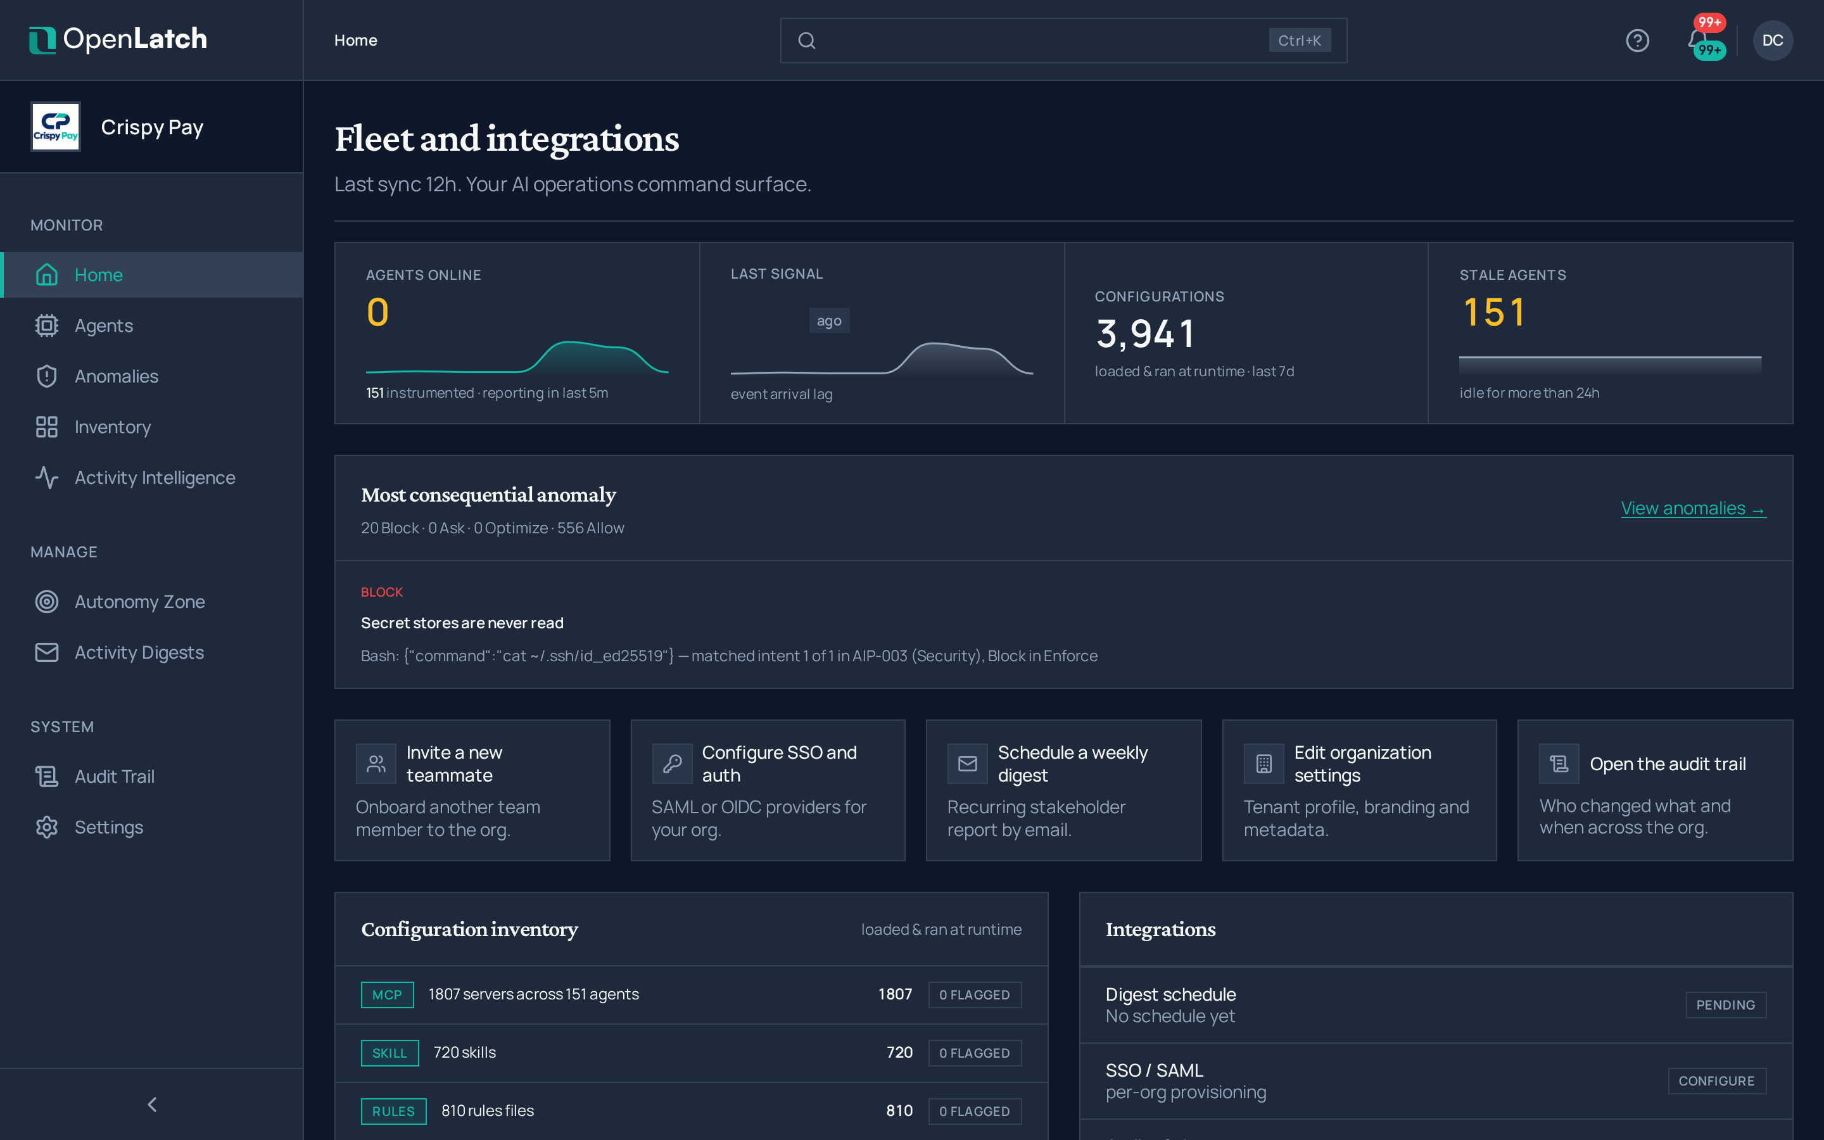This screenshot has width=1824, height=1140.
Task: Click the Autonomy Zone target icon
Action: pyautogui.click(x=47, y=602)
